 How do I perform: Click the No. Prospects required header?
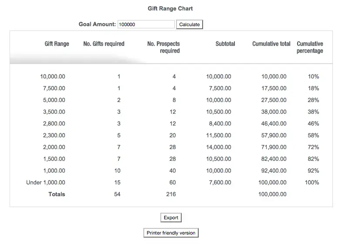(163, 47)
